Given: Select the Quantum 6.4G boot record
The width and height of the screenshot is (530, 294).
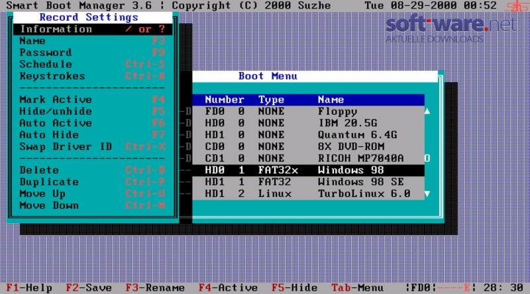Looking at the screenshot, I should pos(308,135).
